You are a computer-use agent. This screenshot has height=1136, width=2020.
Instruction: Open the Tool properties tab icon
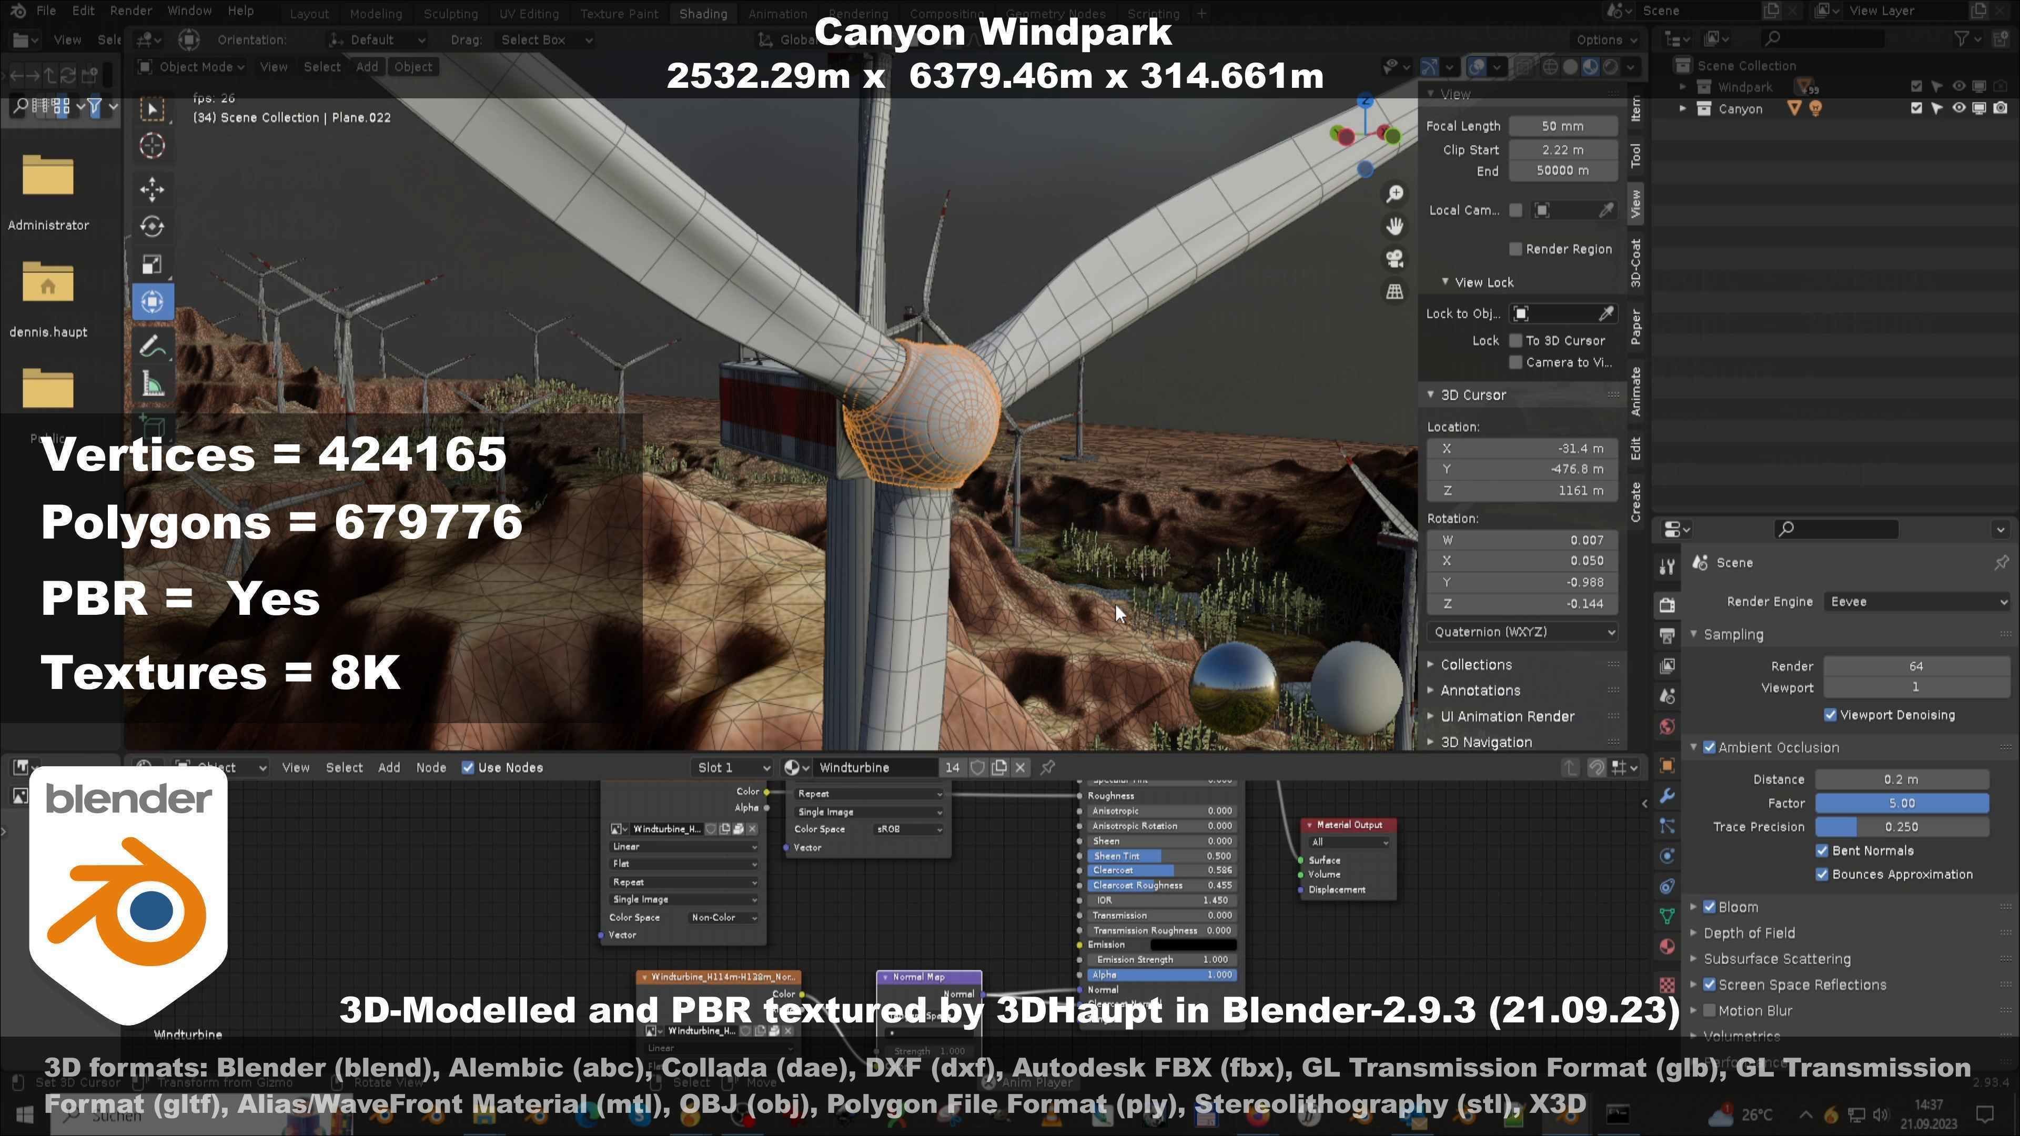coord(1667,566)
